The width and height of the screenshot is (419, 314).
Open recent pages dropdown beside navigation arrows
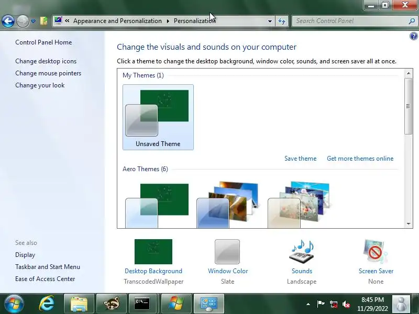pyautogui.click(x=33, y=21)
